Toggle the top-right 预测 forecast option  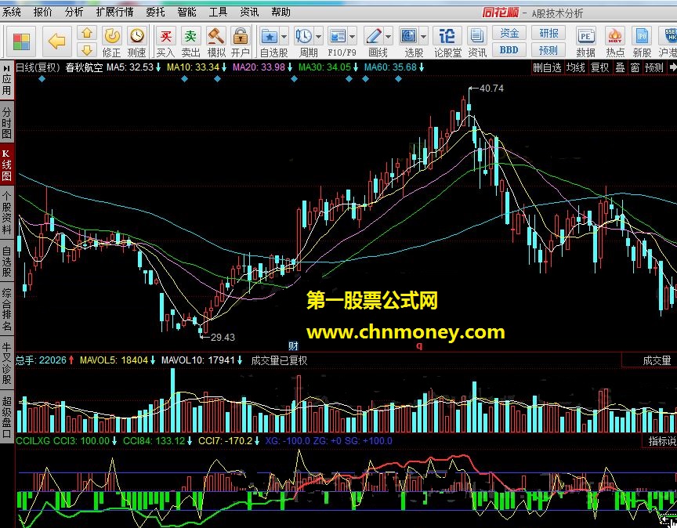[653, 67]
